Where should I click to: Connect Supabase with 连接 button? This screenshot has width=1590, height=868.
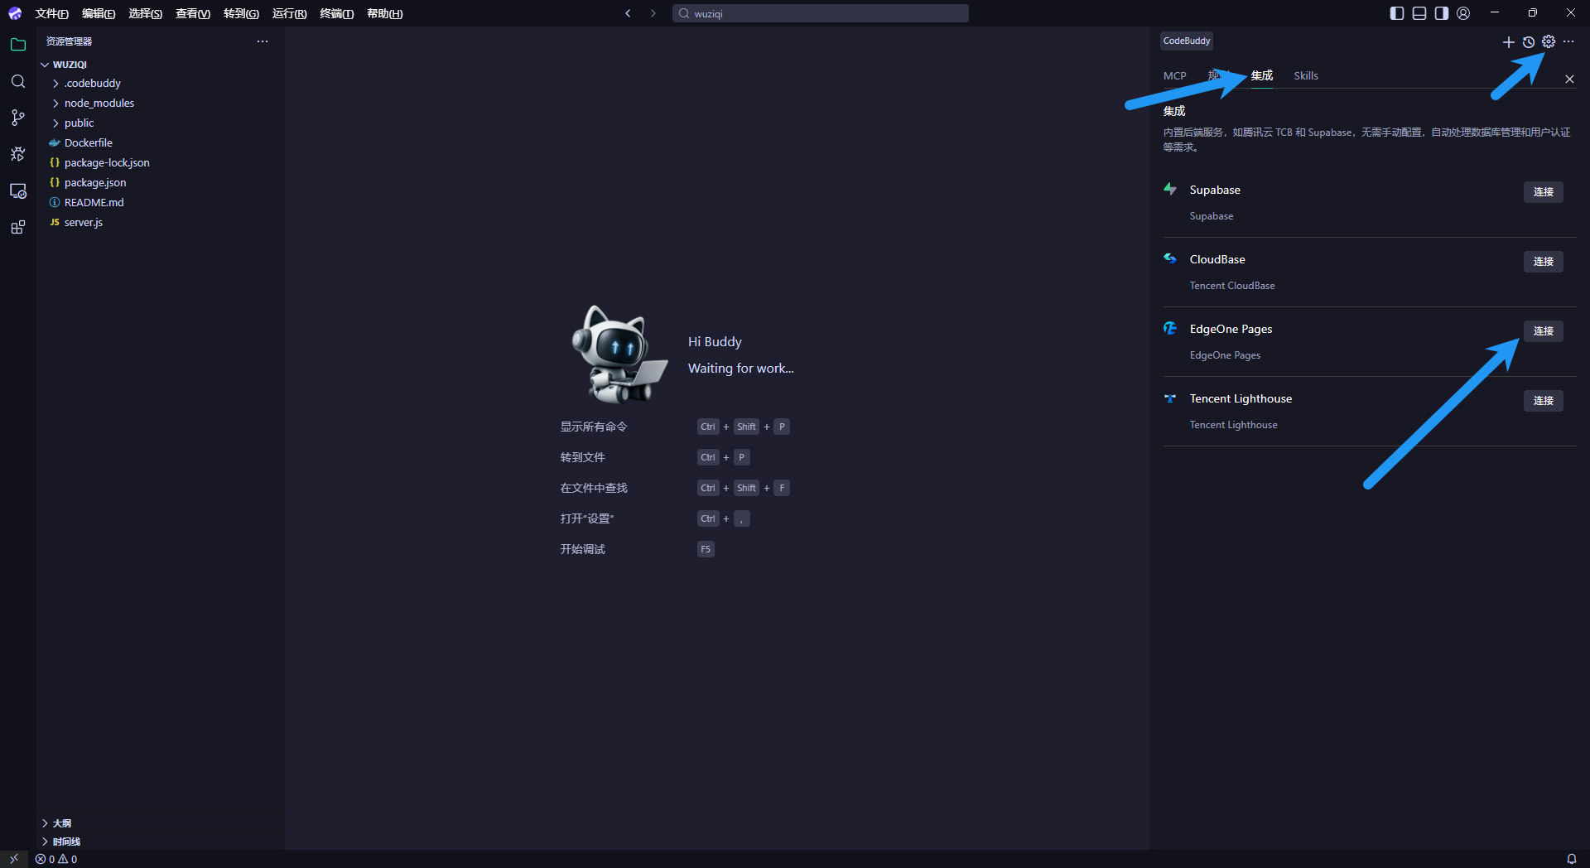[1543, 191]
